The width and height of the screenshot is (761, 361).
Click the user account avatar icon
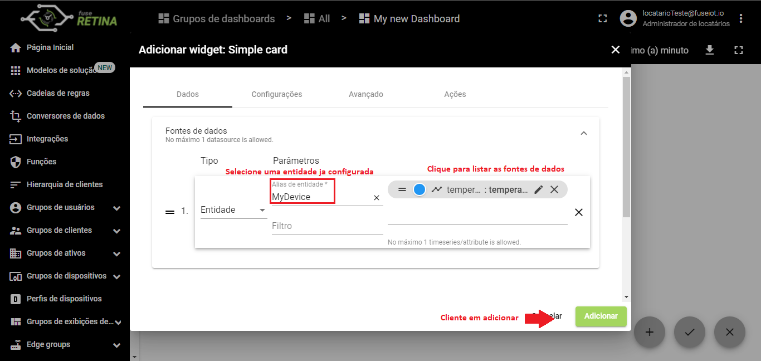[x=628, y=18]
